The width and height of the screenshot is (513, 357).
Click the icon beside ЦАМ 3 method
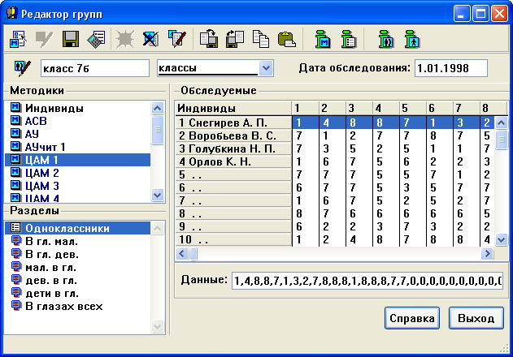(15, 186)
